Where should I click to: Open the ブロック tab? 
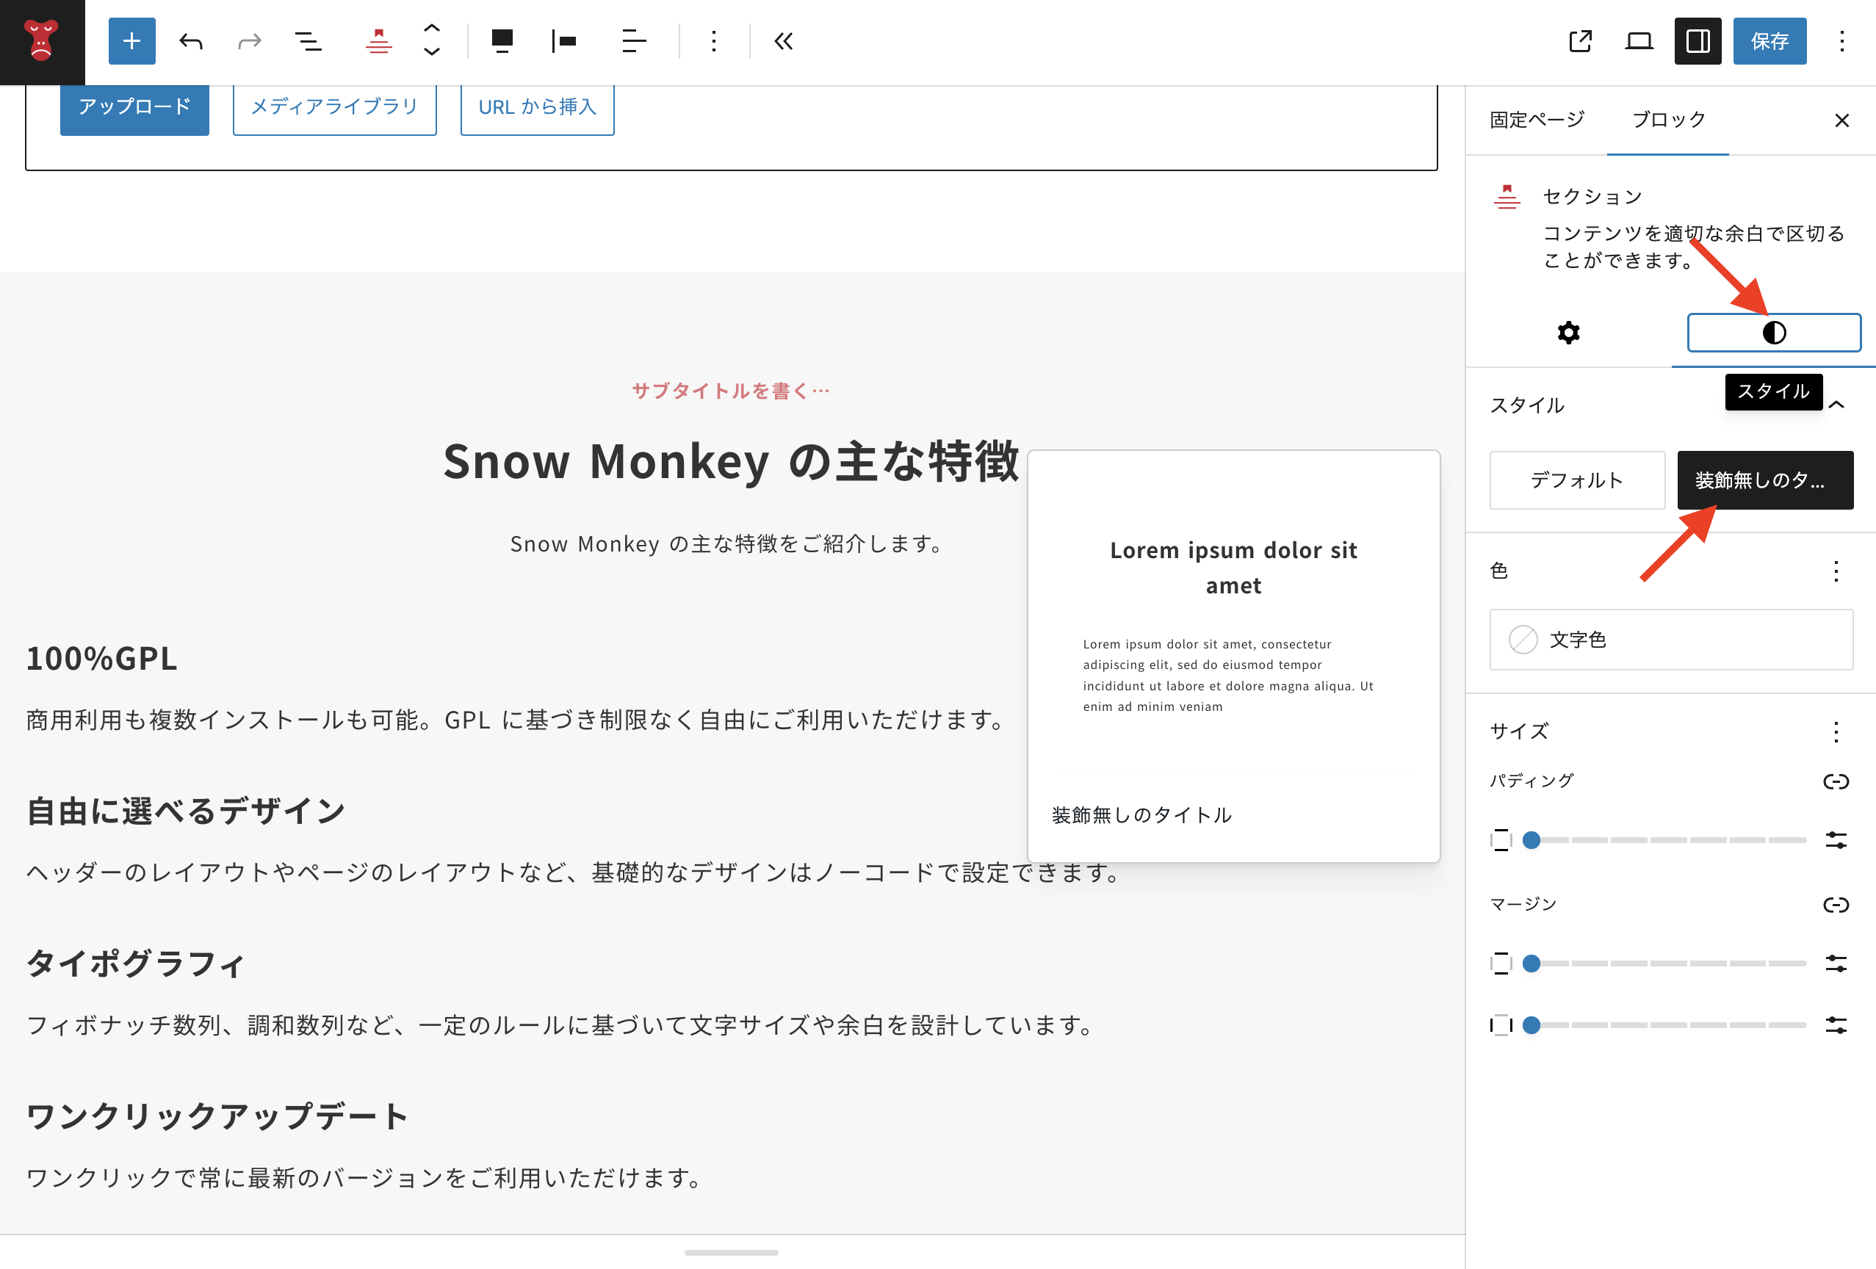1667,120
